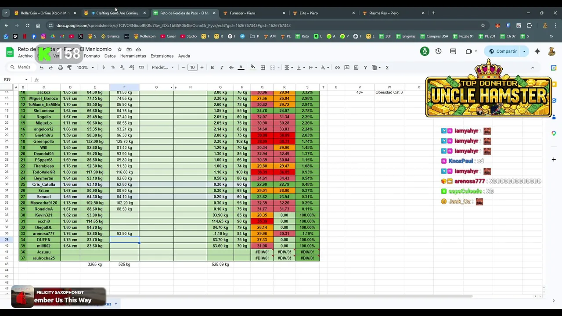Viewport: 562px width, 316px height.
Task: Open the Datos menu
Action: tap(110, 56)
